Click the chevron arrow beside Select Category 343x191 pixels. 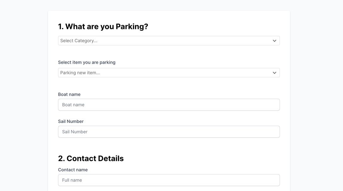coord(274,41)
